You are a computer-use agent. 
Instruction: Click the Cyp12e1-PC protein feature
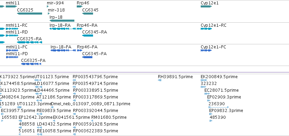pyautogui.click(x=206, y=50)
